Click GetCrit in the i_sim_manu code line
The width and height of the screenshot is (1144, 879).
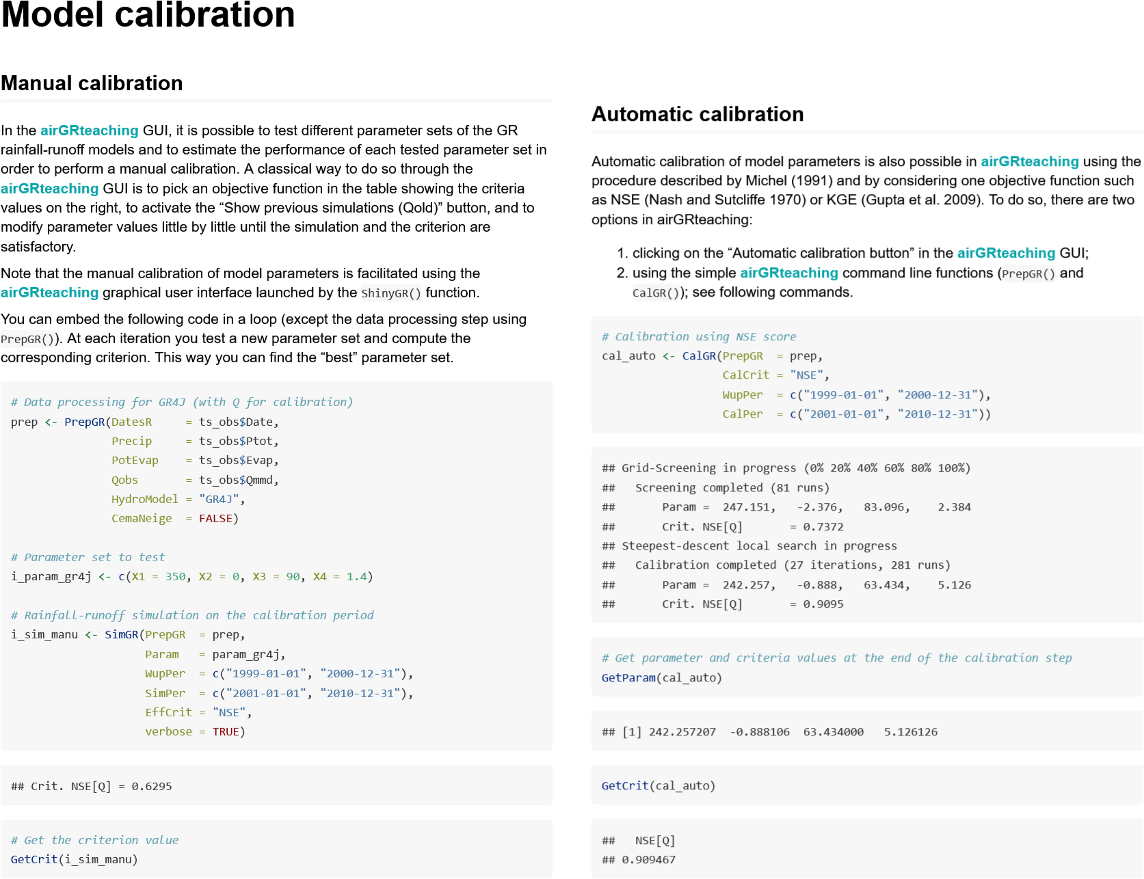point(34,859)
